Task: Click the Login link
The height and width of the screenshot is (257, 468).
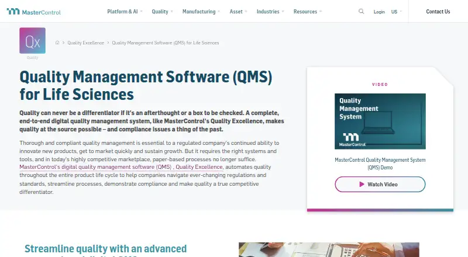Action: (x=379, y=12)
